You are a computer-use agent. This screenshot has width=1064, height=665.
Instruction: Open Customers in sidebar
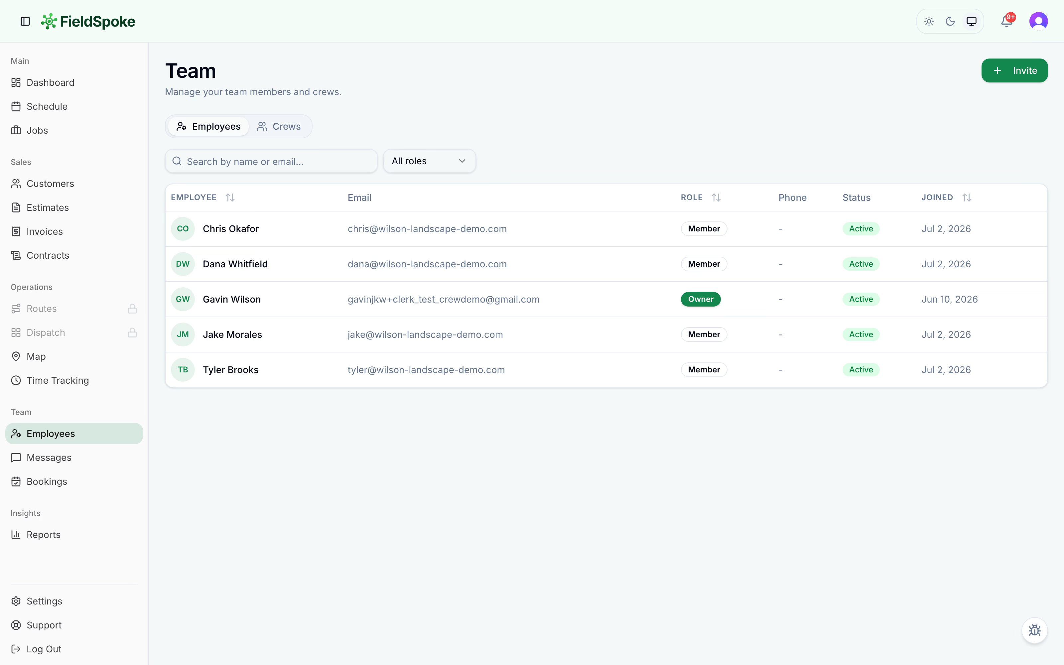coord(74,184)
